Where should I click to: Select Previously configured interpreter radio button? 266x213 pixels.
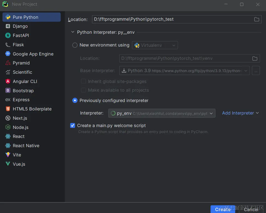75,100
